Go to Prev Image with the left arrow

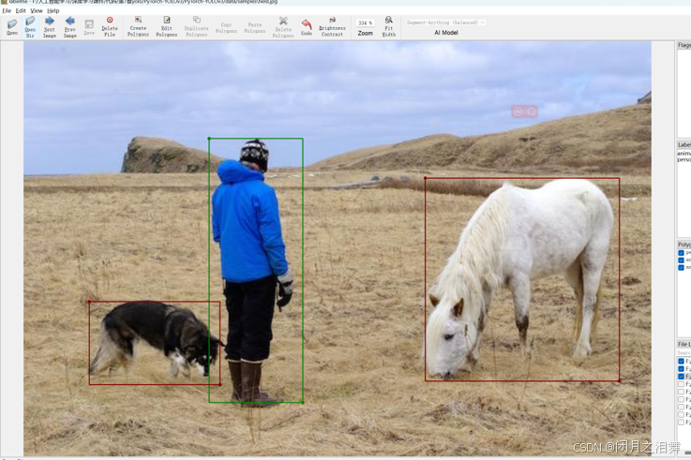coord(69,27)
